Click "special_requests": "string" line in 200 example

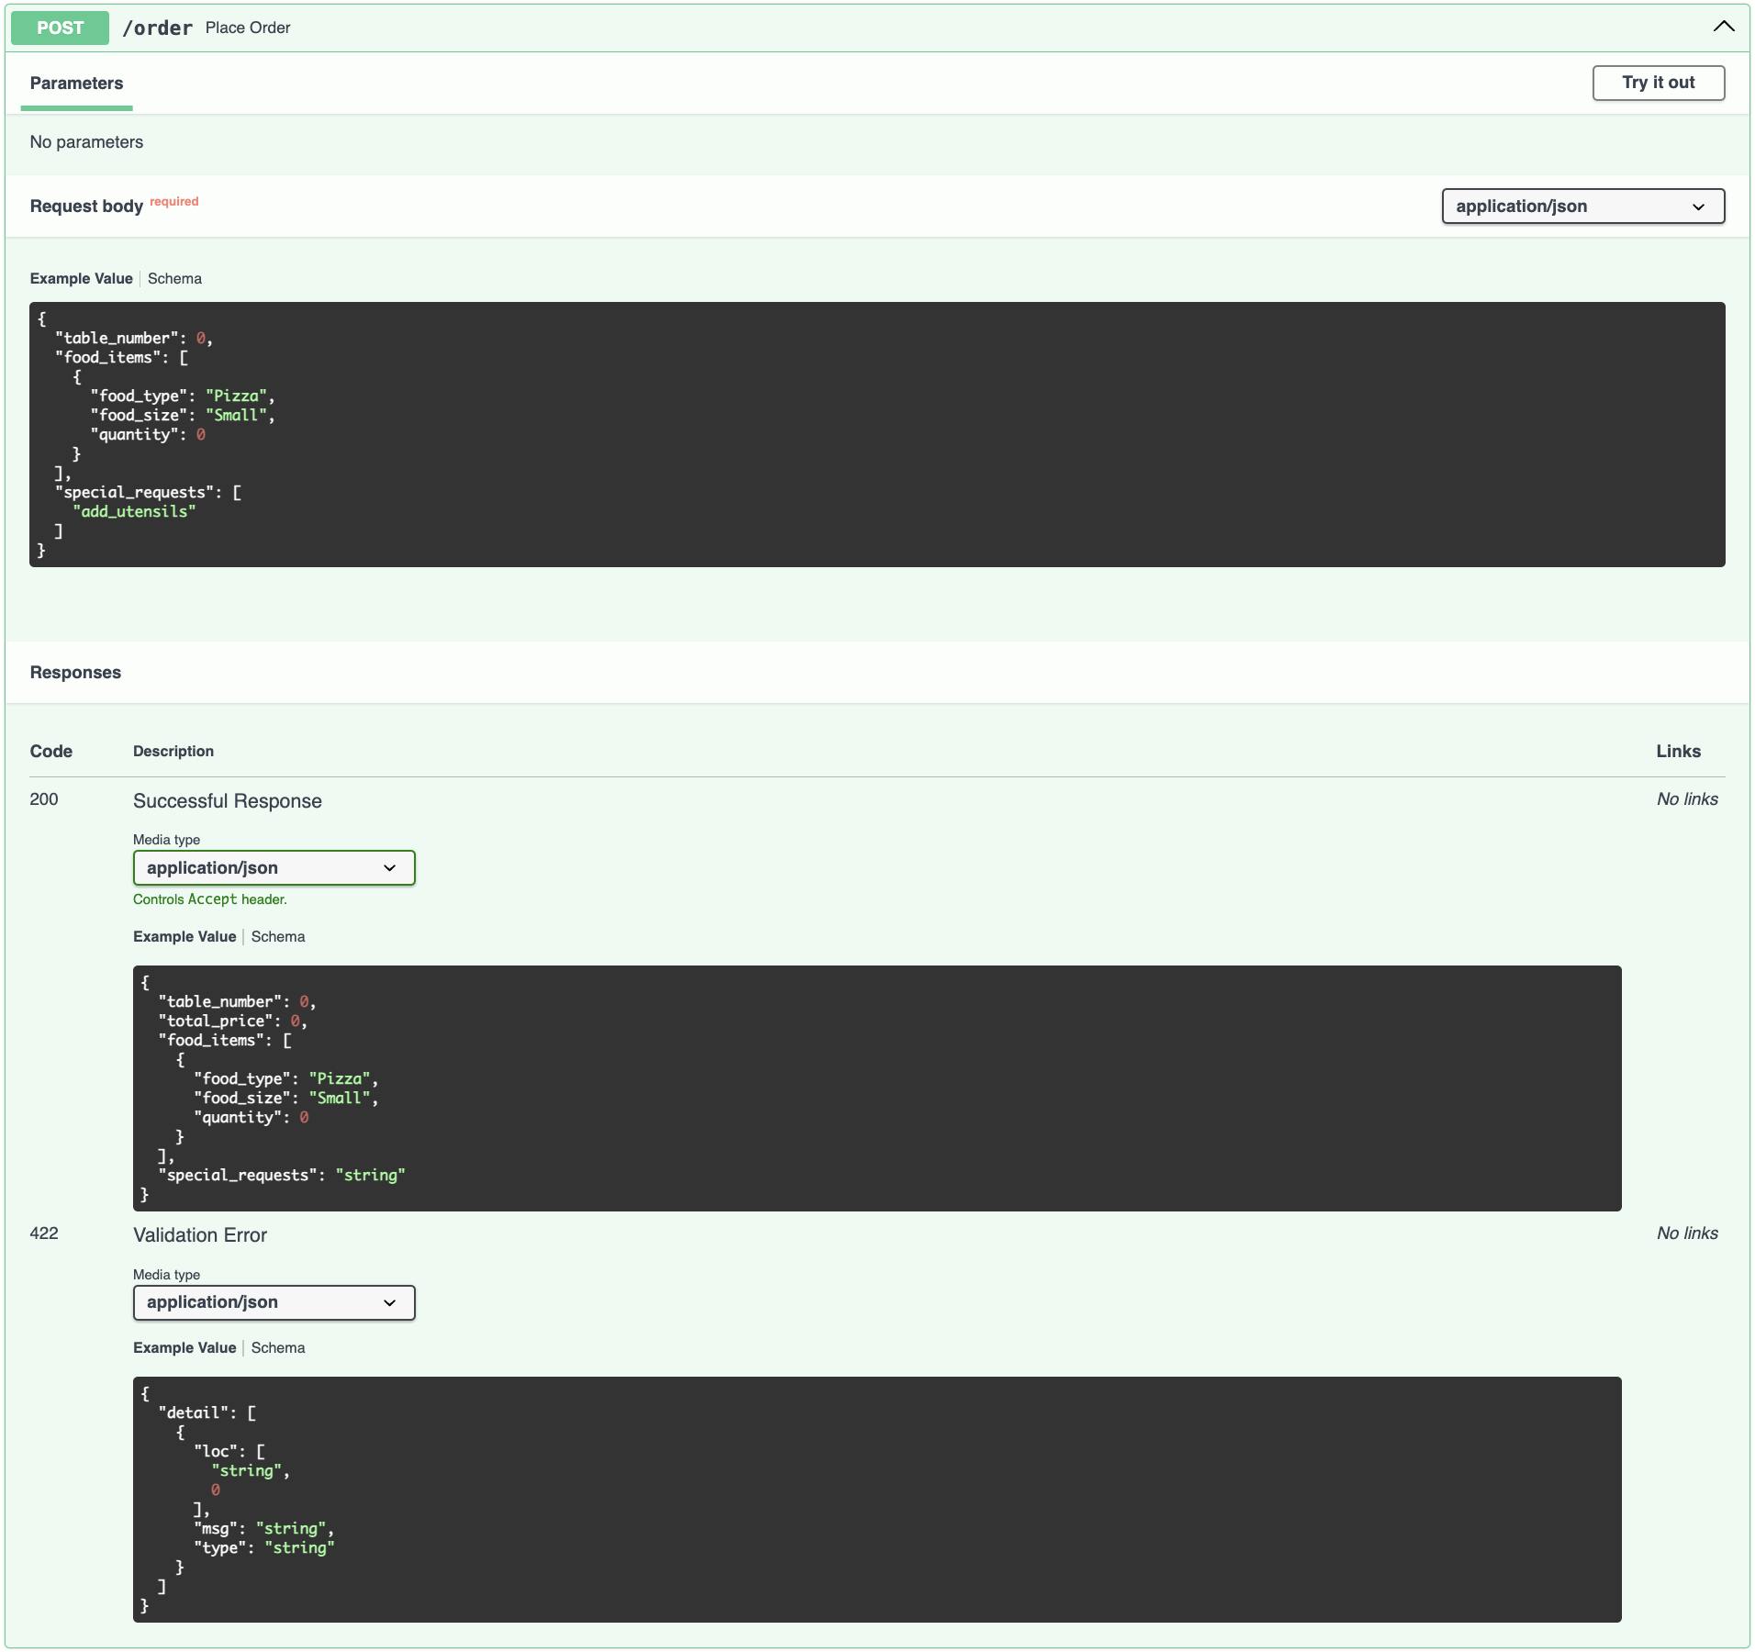point(282,1176)
